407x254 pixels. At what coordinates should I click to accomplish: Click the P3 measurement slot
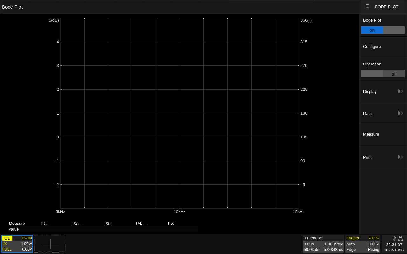pos(109,223)
